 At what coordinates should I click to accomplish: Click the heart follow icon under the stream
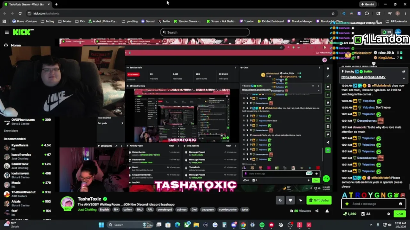click(290, 200)
